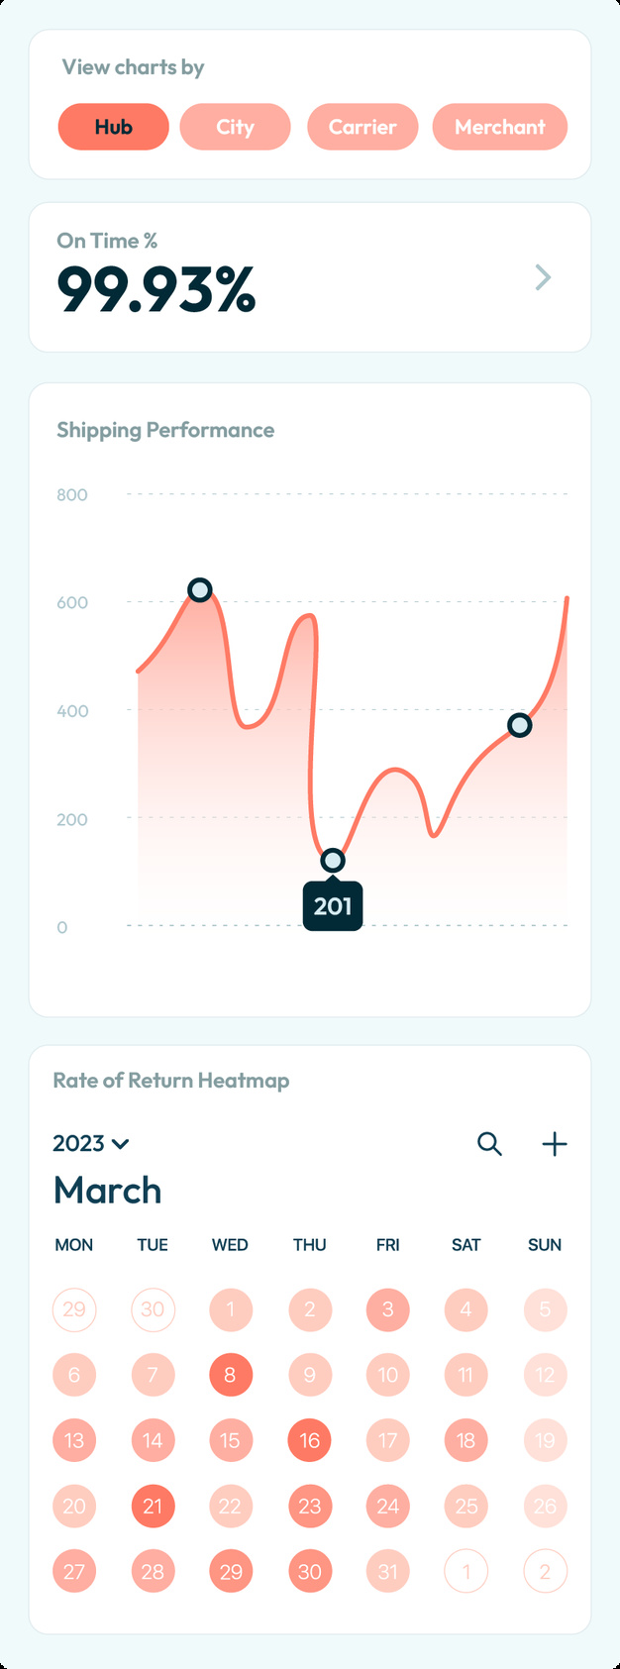Click the plus icon in heatmap header
Image resolution: width=620 pixels, height=1669 pixels.
pos(555,1144)
